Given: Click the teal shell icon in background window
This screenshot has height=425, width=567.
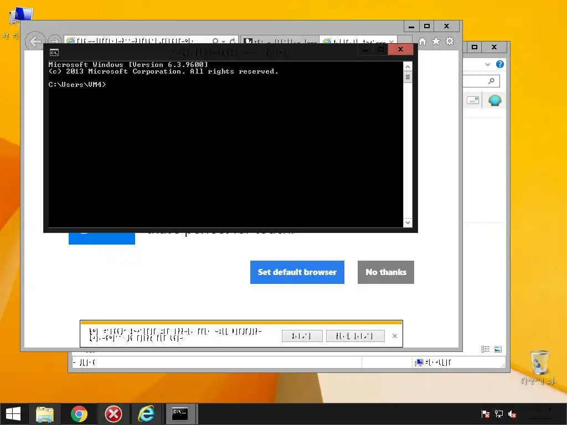Looking at the screenshot, I should (x=494, y=100).
